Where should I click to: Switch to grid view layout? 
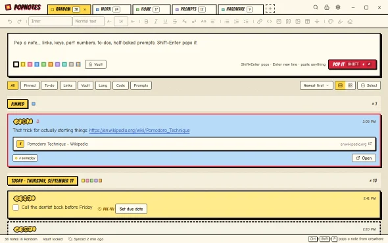click(x=350, y=85)
